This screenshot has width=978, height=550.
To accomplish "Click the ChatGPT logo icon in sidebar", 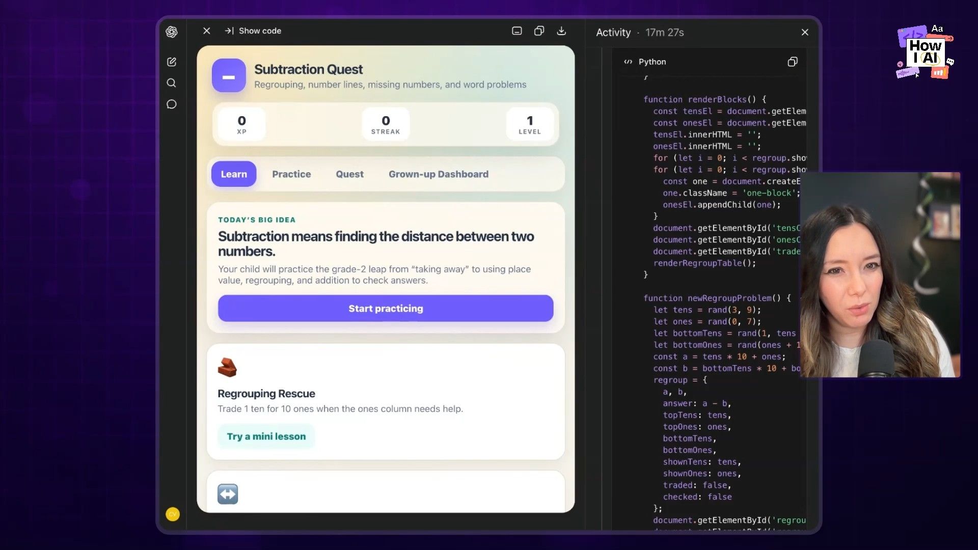I will [x=172, y=32].
